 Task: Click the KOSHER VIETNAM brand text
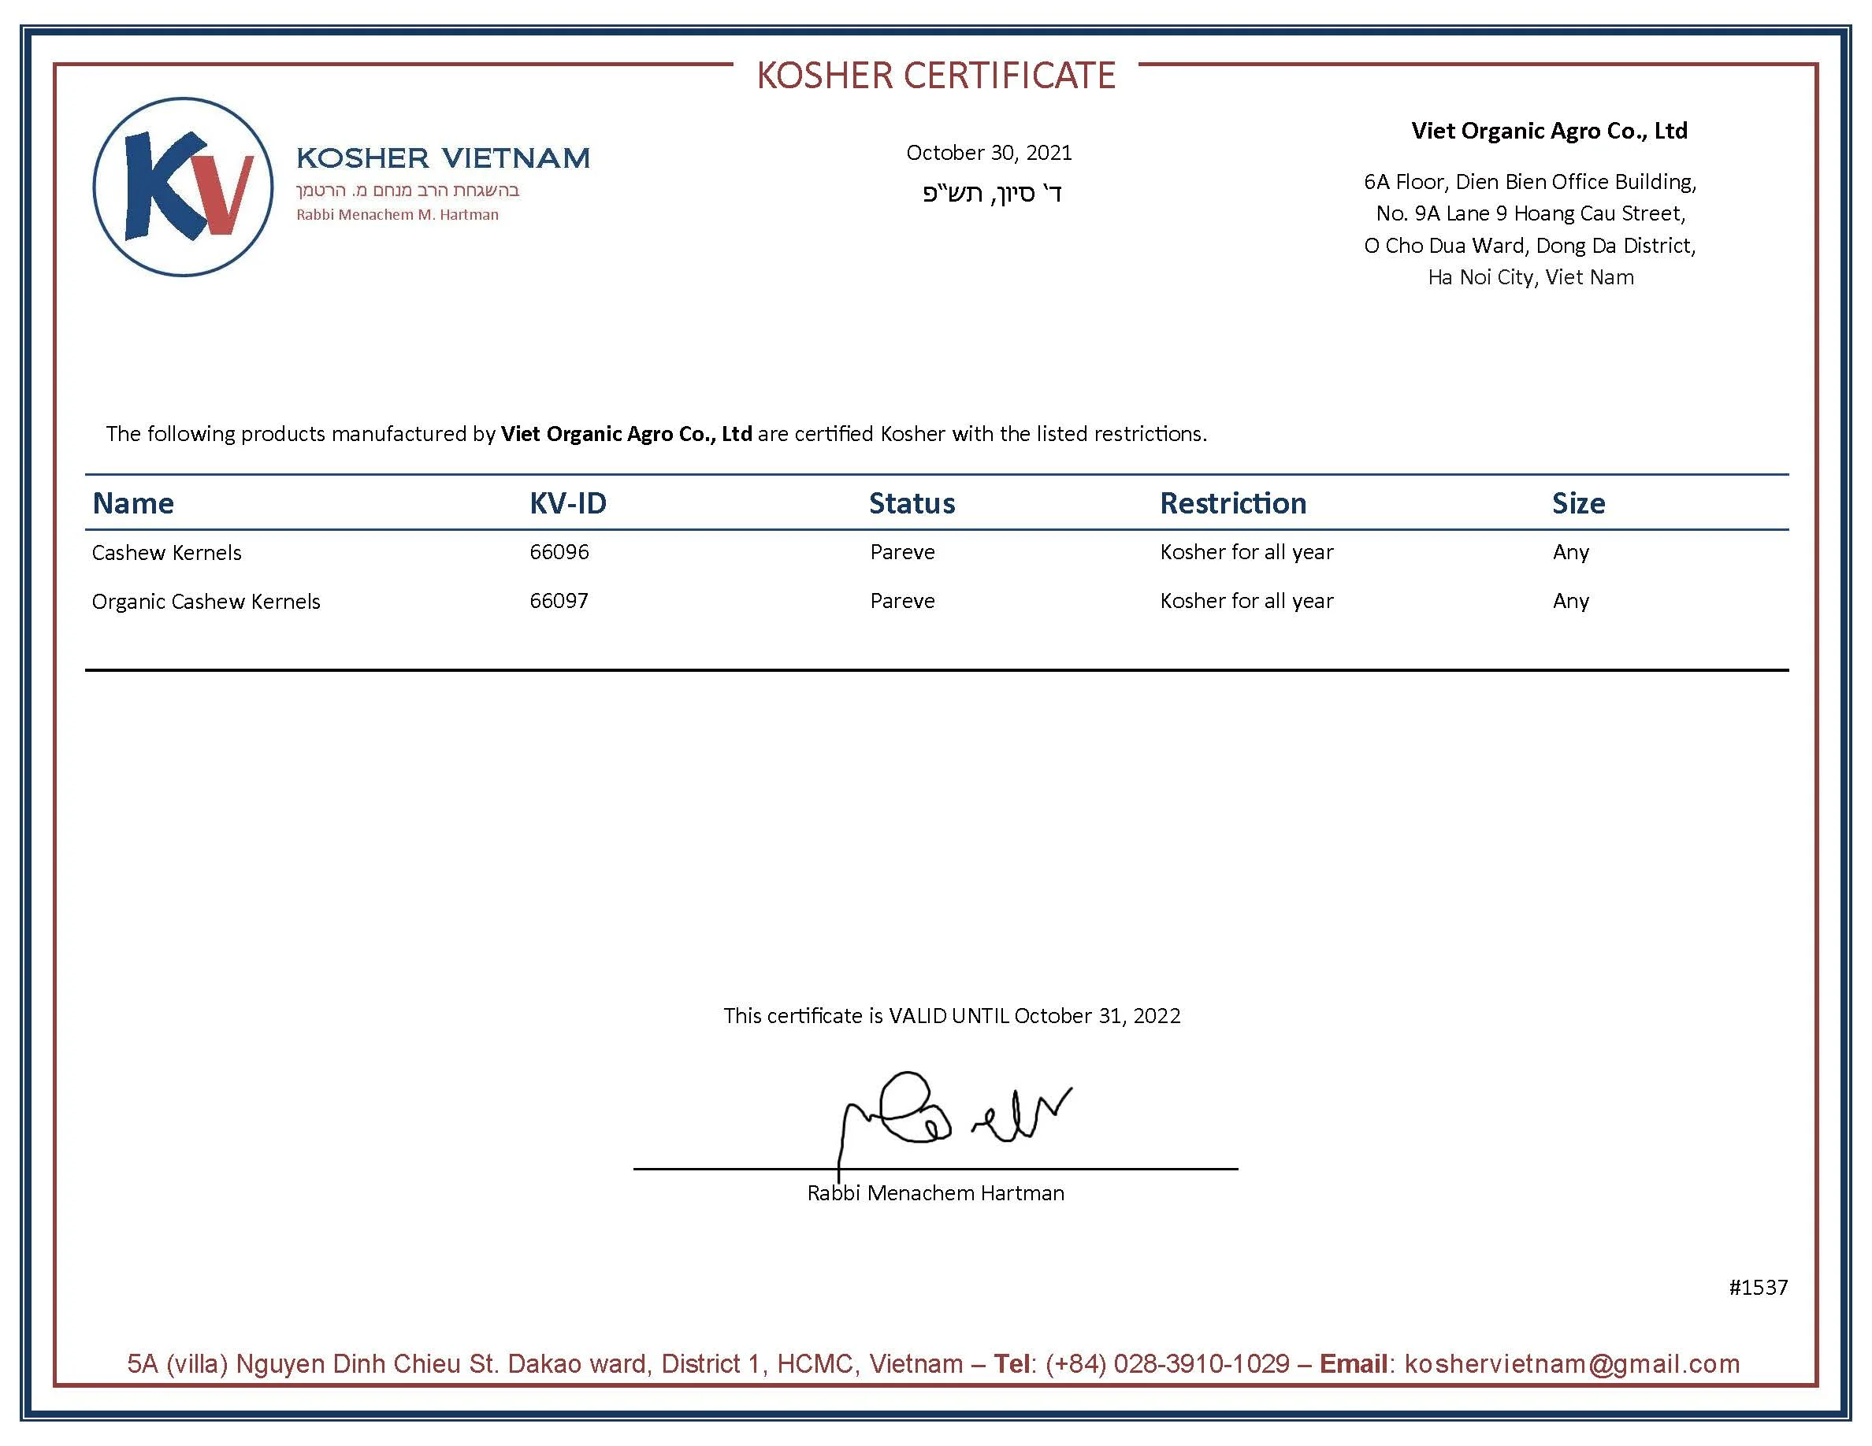pyautogui.click(x=442, y=158)
